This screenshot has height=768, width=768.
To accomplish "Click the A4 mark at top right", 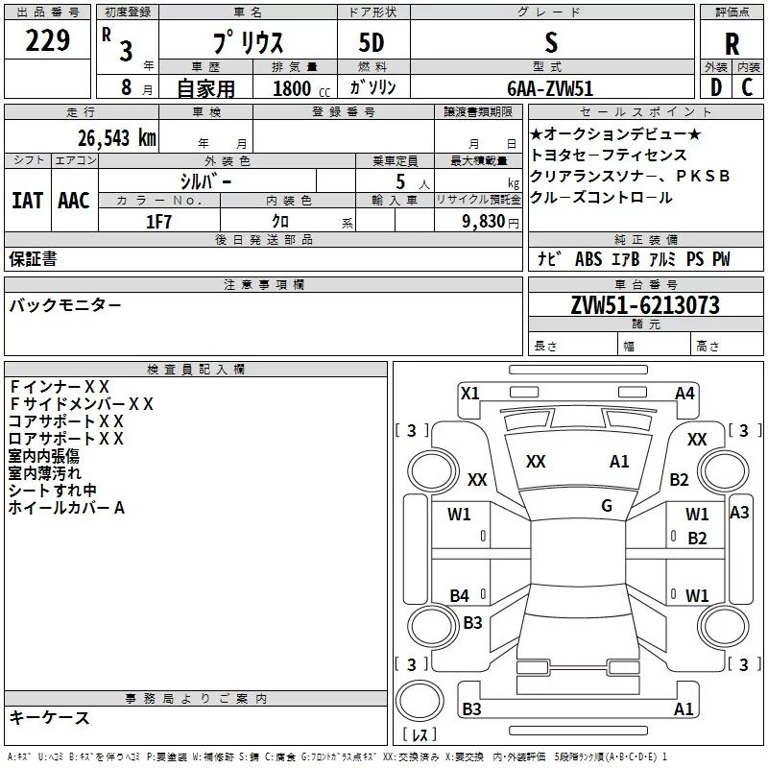I will (x=684, y=394).
